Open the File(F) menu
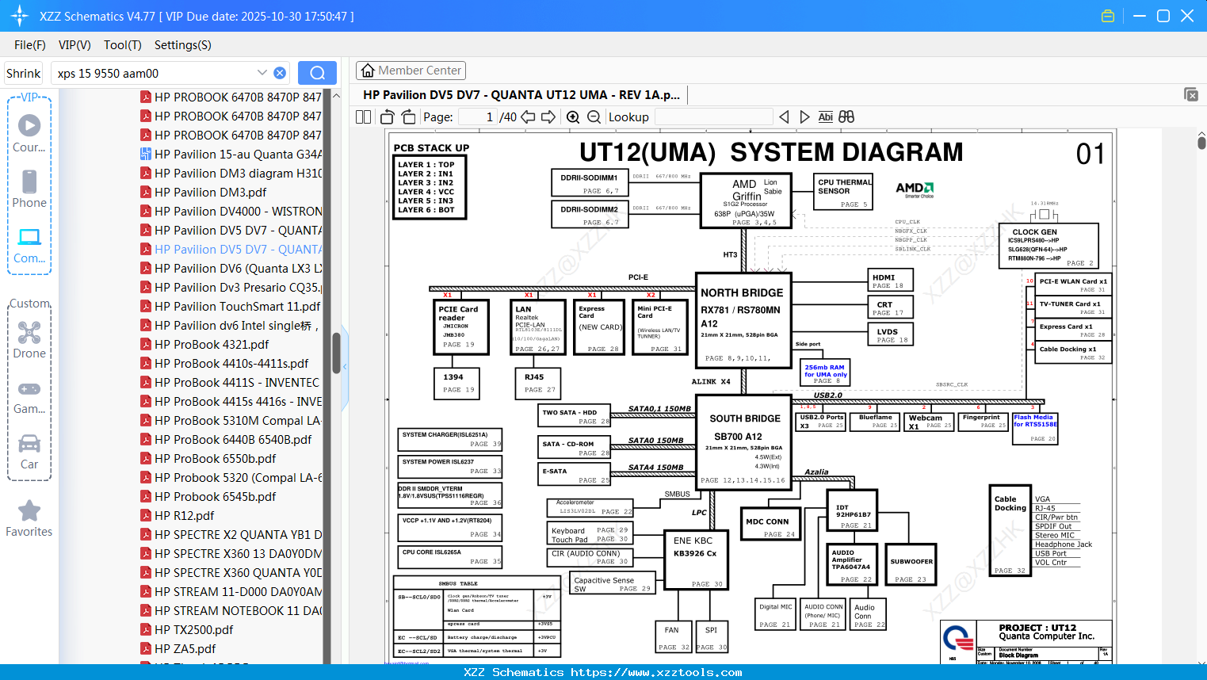This screenshot has height=680, width=1207. tap(30, 45)
